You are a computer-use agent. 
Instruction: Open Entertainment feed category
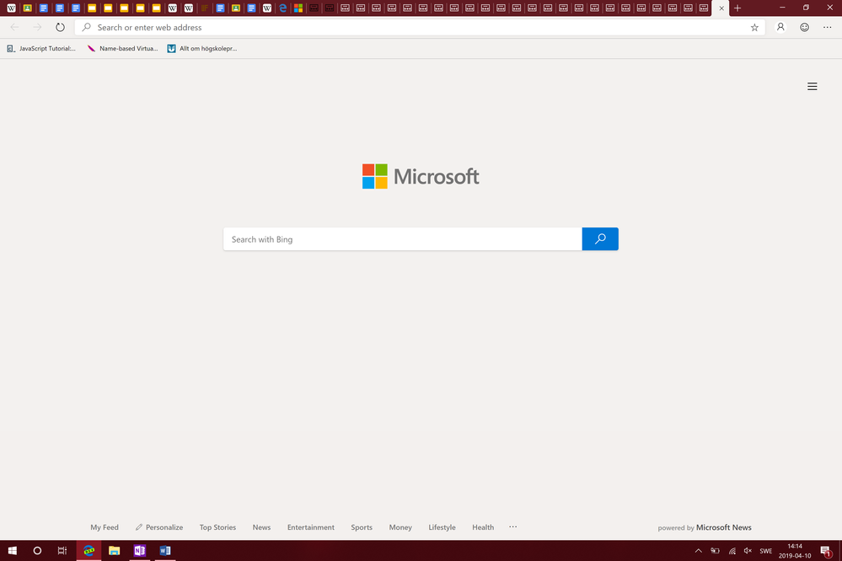(310, 527)
